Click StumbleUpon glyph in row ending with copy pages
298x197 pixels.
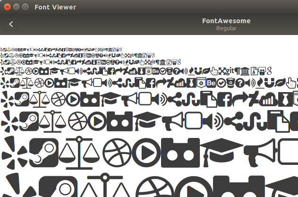pyautogui.click(x=255, y=121)
